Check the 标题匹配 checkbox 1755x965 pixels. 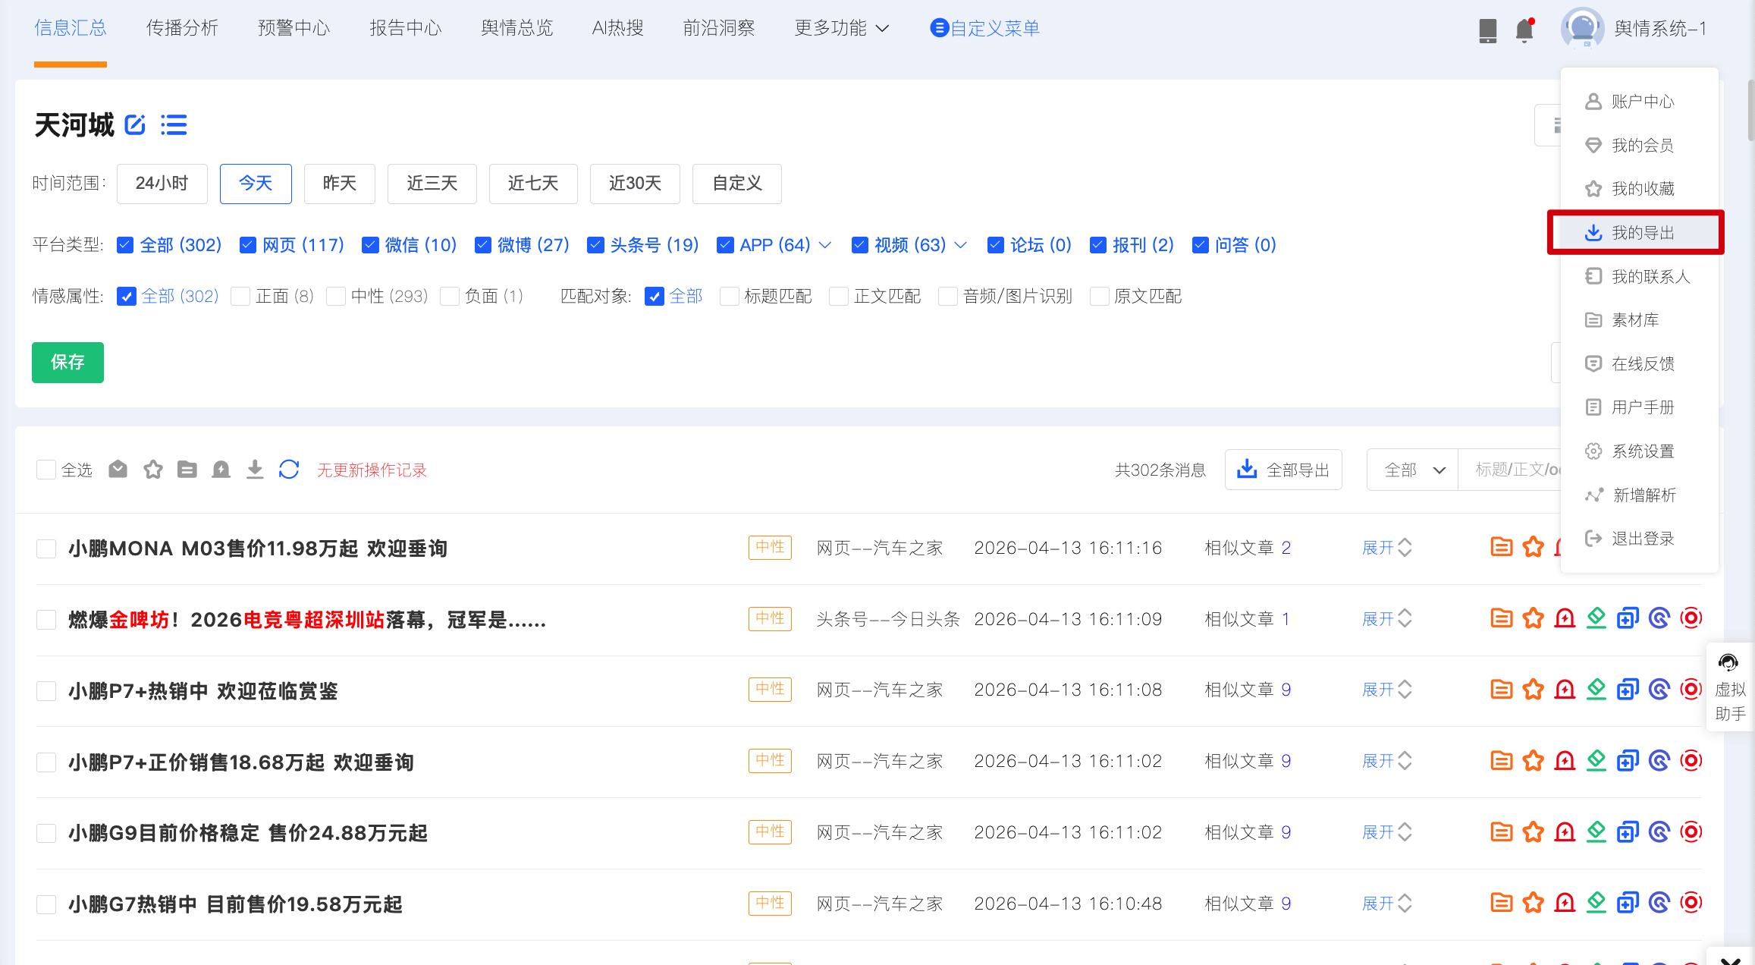pos(730,296)
